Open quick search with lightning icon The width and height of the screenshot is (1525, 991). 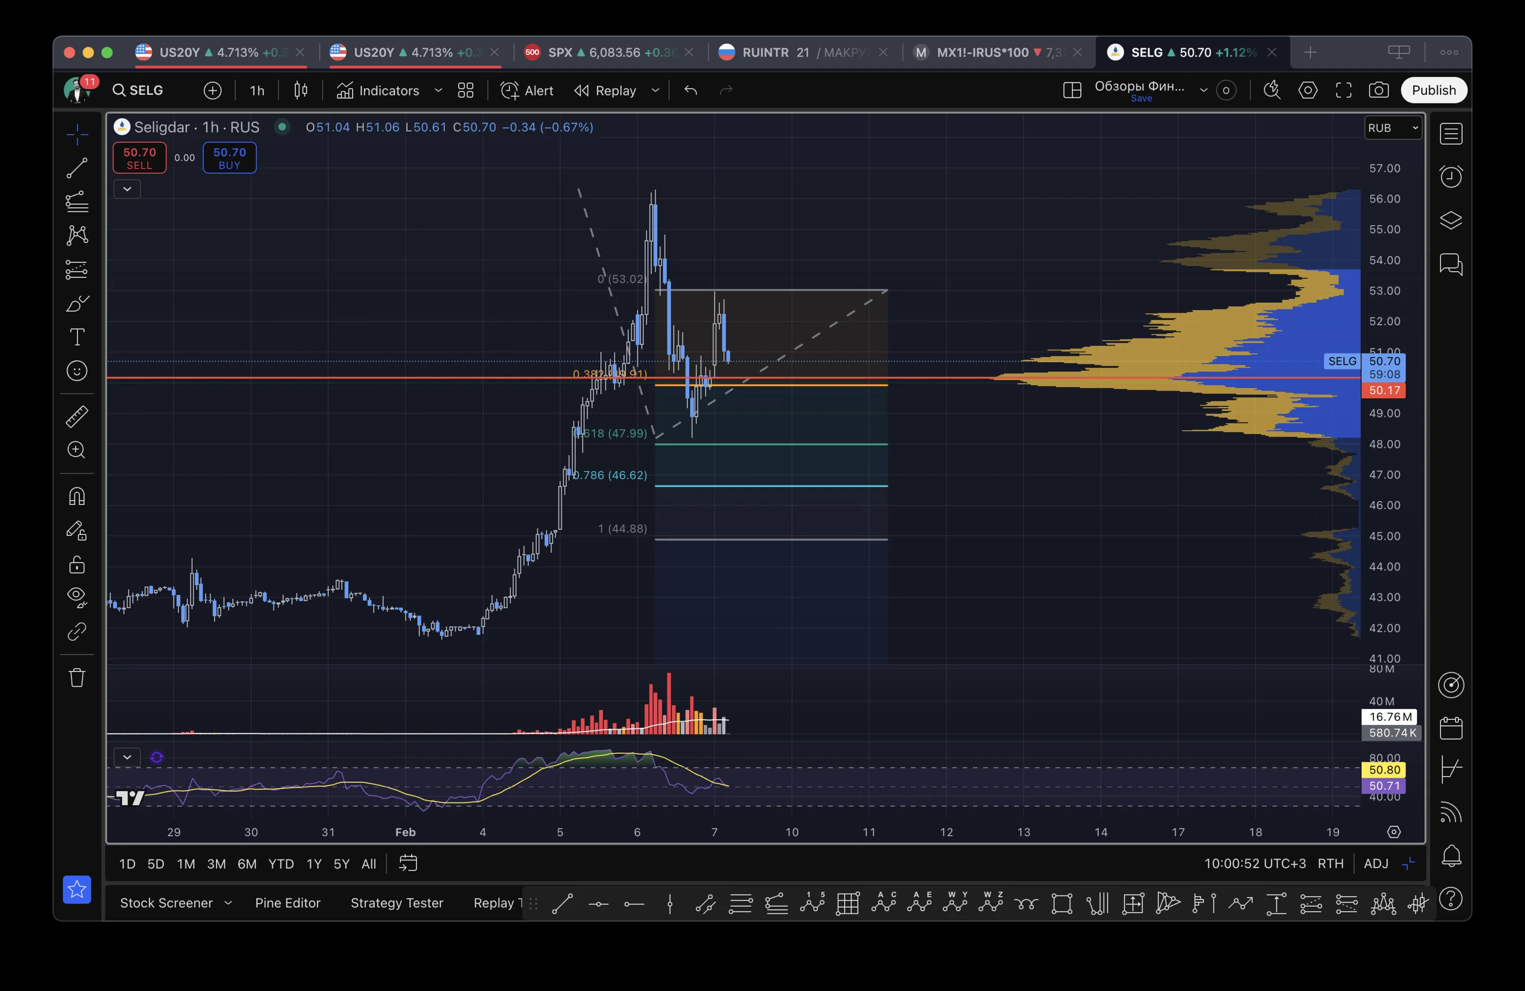tap(1272, 90)
